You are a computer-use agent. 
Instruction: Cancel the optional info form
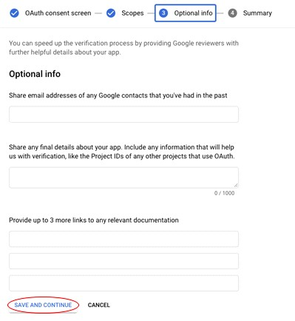point(99,305)
